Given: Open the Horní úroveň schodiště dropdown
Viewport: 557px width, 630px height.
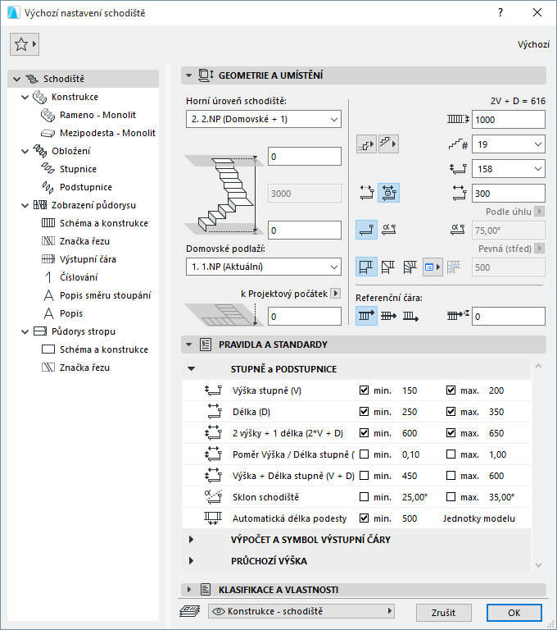Looking at the screenshot, I should tap(264, 119).
